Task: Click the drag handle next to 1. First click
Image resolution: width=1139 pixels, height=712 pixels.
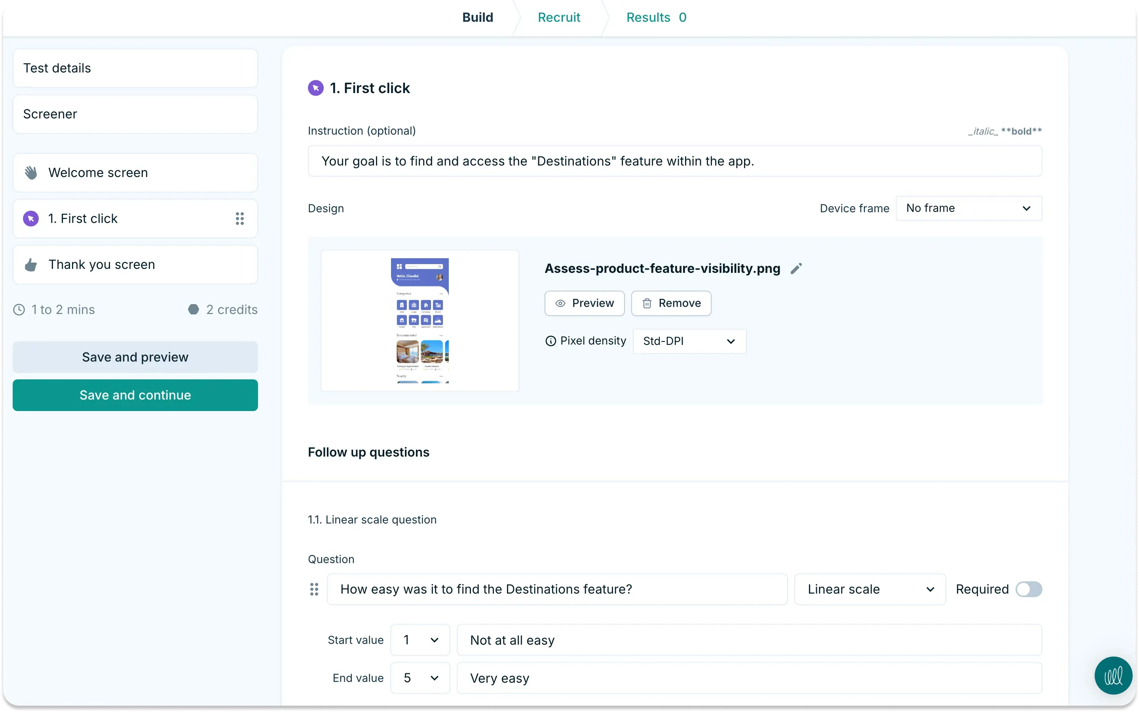Action: click(239, 219)
